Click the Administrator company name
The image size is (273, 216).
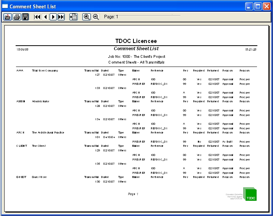tap(40, 102)
